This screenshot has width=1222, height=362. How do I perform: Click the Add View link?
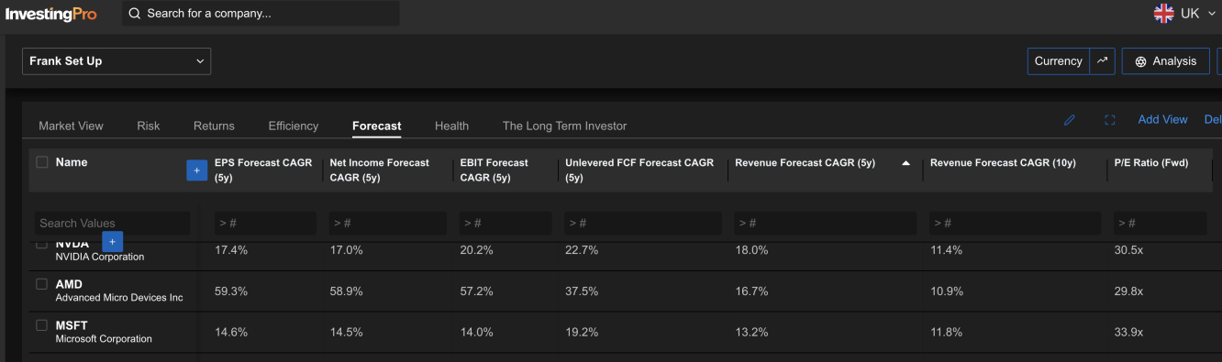pyautogui.click(x=1162, y=120)
